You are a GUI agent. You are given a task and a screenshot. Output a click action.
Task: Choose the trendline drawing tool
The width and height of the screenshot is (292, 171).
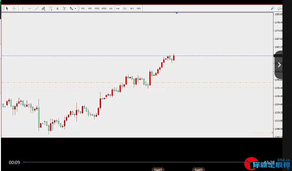pyautogui.click(x=37, y=8)
